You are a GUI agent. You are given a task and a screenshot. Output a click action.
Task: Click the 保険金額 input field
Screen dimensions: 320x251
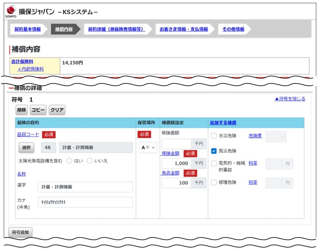tap(176, 163)
